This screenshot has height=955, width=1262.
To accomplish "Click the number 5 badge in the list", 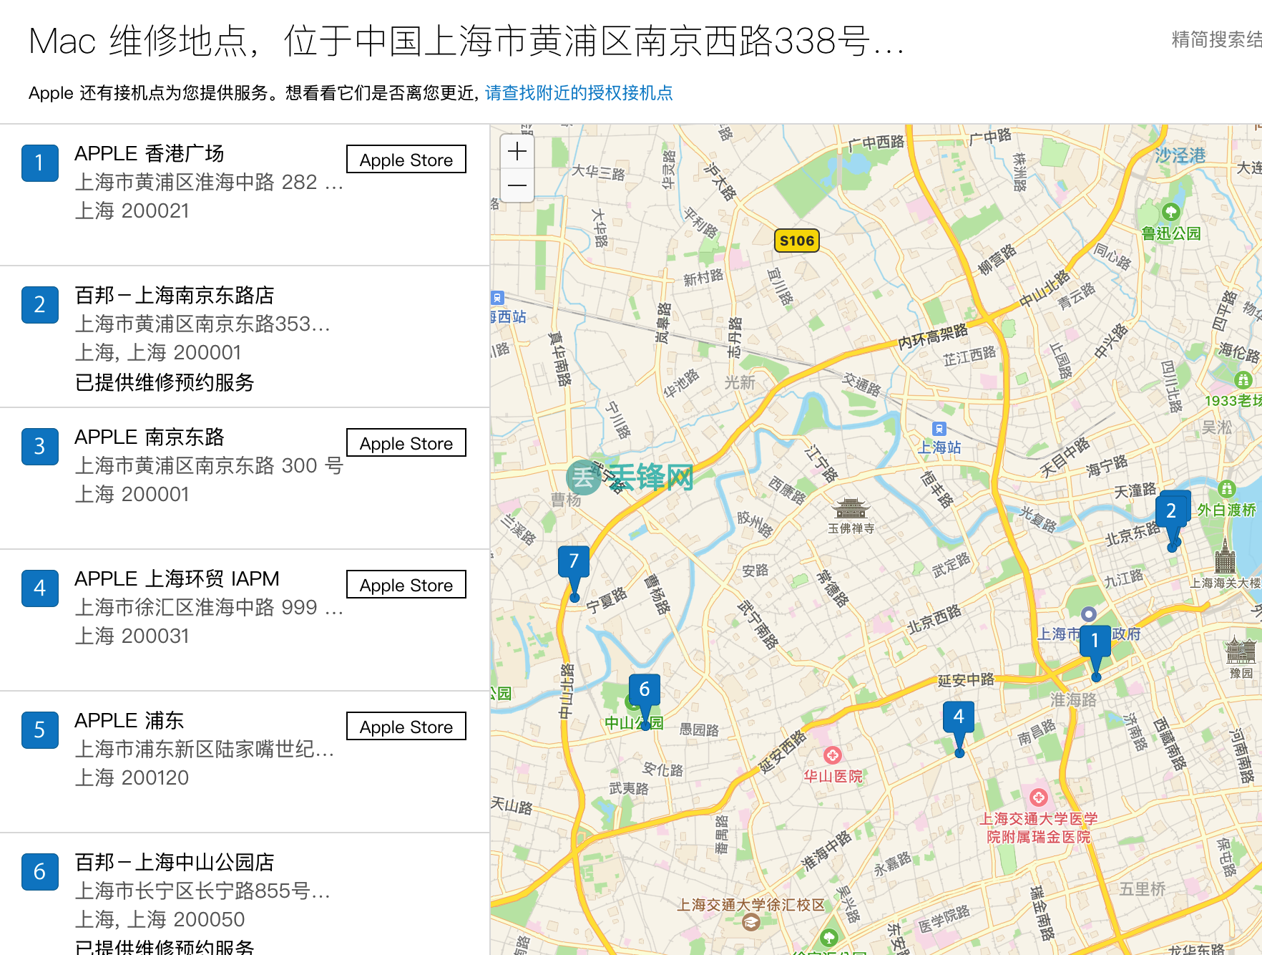I will (40, 730).
